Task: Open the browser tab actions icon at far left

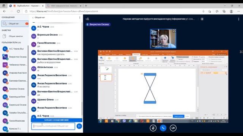Action: 4,6
